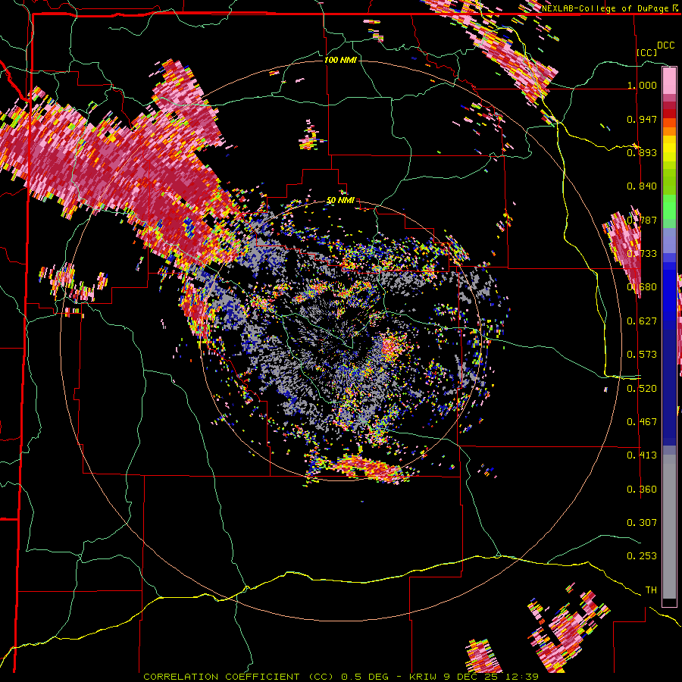Click the 50 NMI range ring label
This screenshot has width=682, height=682.
click(340, 200)
